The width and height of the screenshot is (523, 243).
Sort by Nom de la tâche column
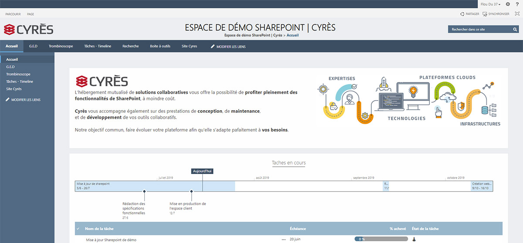100,229
